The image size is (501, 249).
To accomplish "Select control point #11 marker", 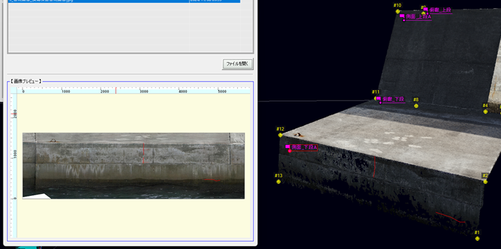I will 376,98.
